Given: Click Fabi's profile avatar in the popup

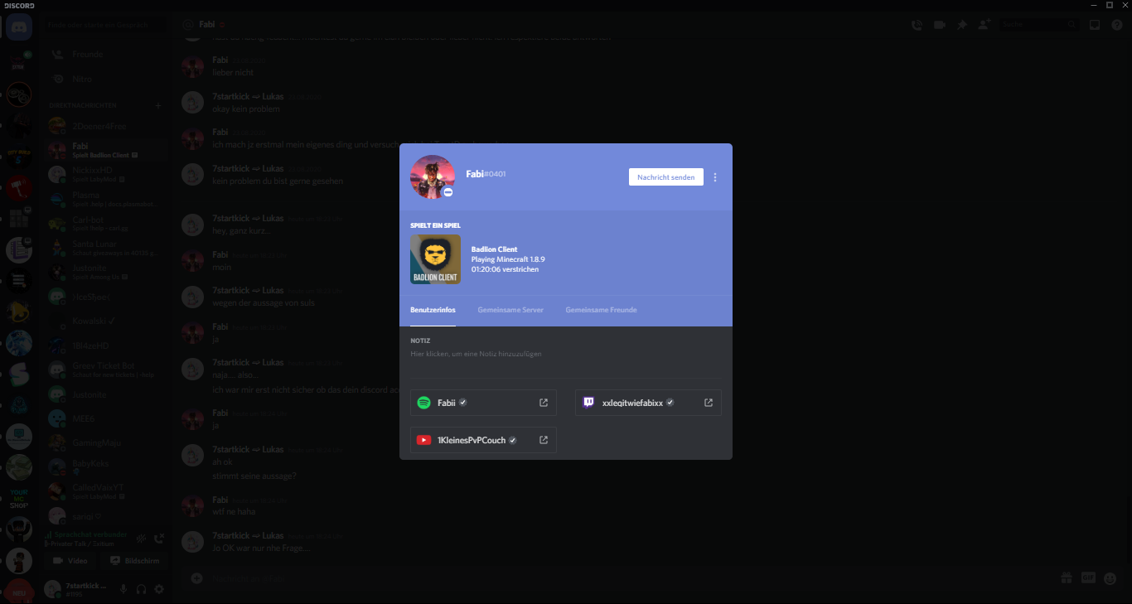Looking at the screenshot, I should [x=433, y=176].
